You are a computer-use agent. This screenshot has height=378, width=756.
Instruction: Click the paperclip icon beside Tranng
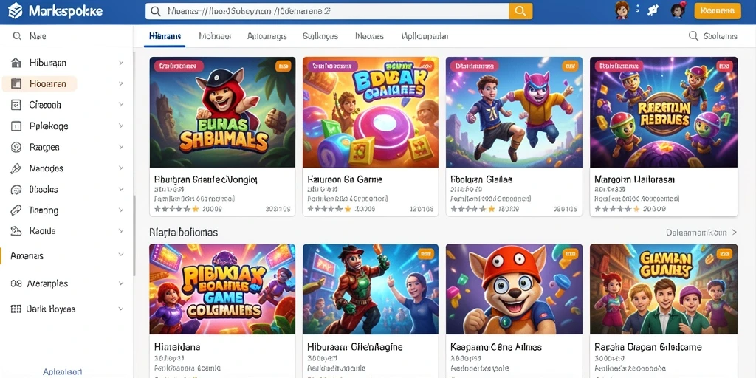tap(16, 210)
